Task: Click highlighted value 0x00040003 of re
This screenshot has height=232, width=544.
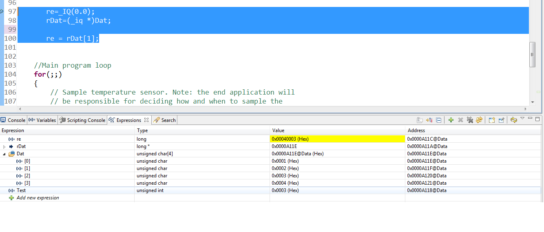Action: 337,139
